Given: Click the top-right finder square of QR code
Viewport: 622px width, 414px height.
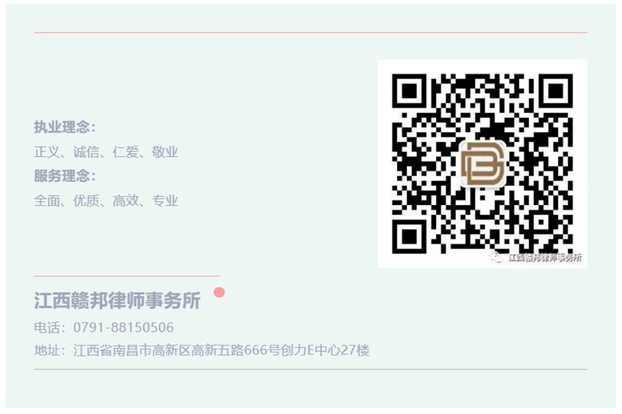Looking at the screenshot, I should tap(556, 91).
